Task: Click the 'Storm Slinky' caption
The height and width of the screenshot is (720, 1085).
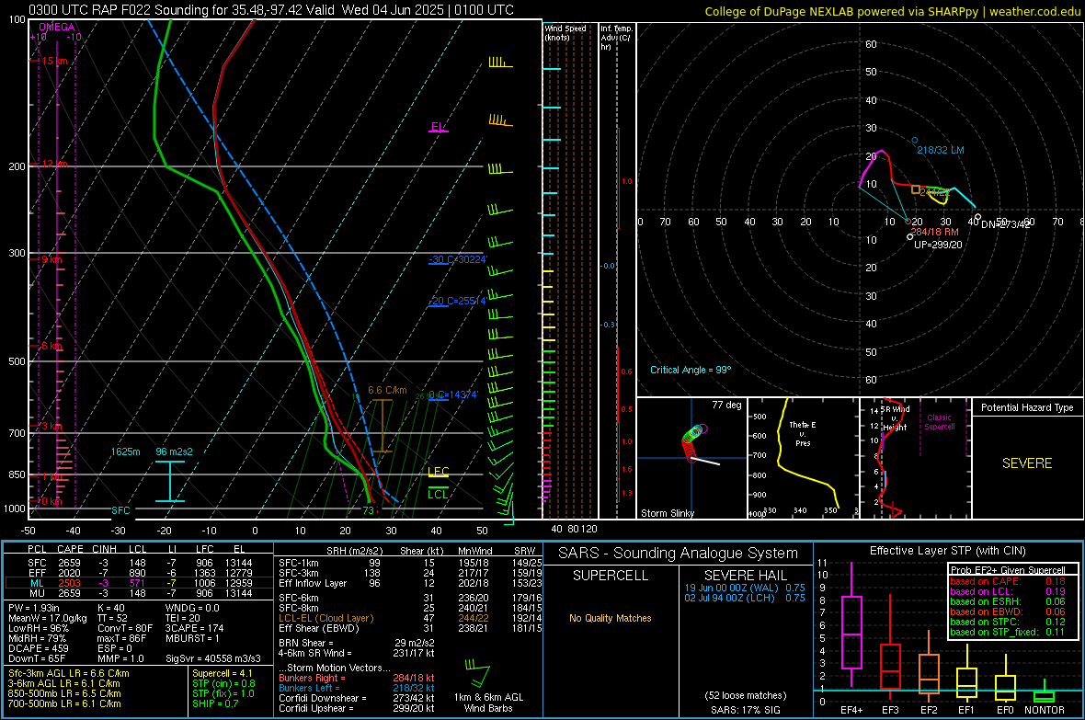Action: [x=668, y=513]
